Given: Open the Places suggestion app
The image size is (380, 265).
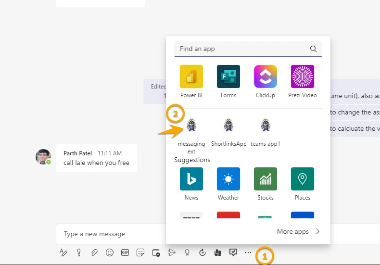Looking at the screenshot, I should (303, 179).
